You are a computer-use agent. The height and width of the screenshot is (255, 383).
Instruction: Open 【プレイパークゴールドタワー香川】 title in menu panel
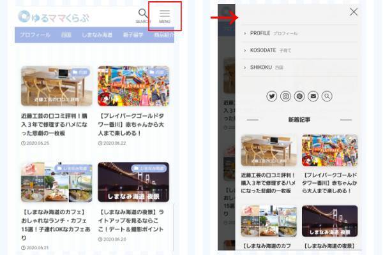(x=330, y=183)
